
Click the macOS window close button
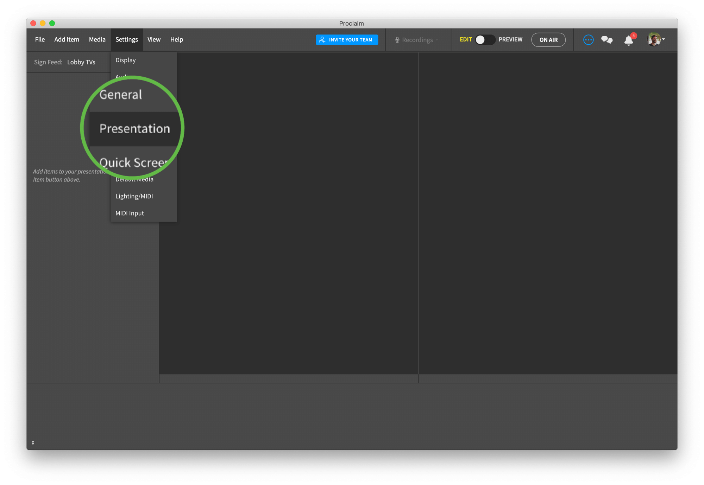33,23
